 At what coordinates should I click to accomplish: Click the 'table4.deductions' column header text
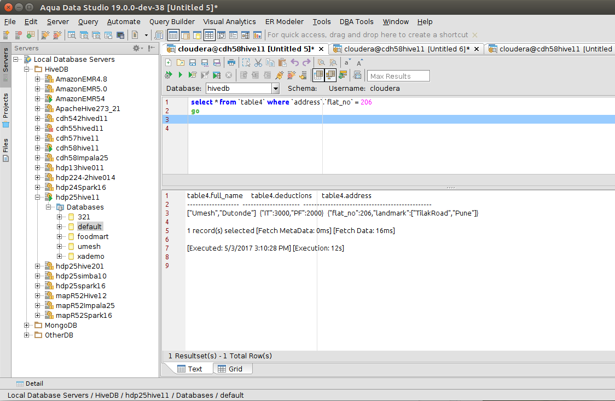click(x=281, y=196)
